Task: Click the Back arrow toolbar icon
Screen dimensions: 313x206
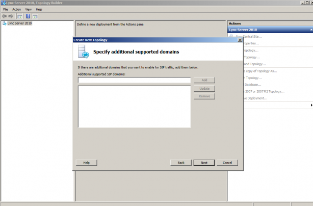Action: tap(4, 16)
